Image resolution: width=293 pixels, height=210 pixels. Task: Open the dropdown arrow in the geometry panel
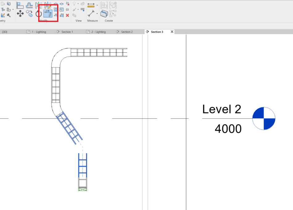tap(13, 9)
